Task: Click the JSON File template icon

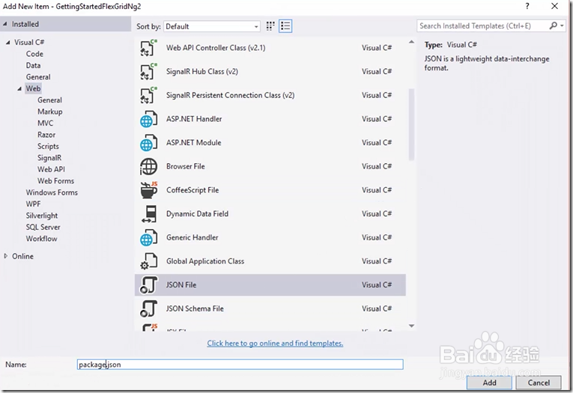Action: [149, 285]
